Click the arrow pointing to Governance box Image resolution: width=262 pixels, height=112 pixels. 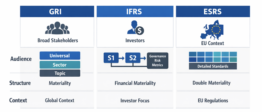[144, 58]
